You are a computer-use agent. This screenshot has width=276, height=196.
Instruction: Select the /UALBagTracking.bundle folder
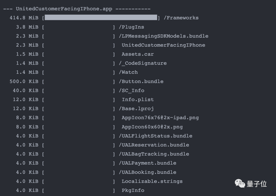(x=154, y=154)
